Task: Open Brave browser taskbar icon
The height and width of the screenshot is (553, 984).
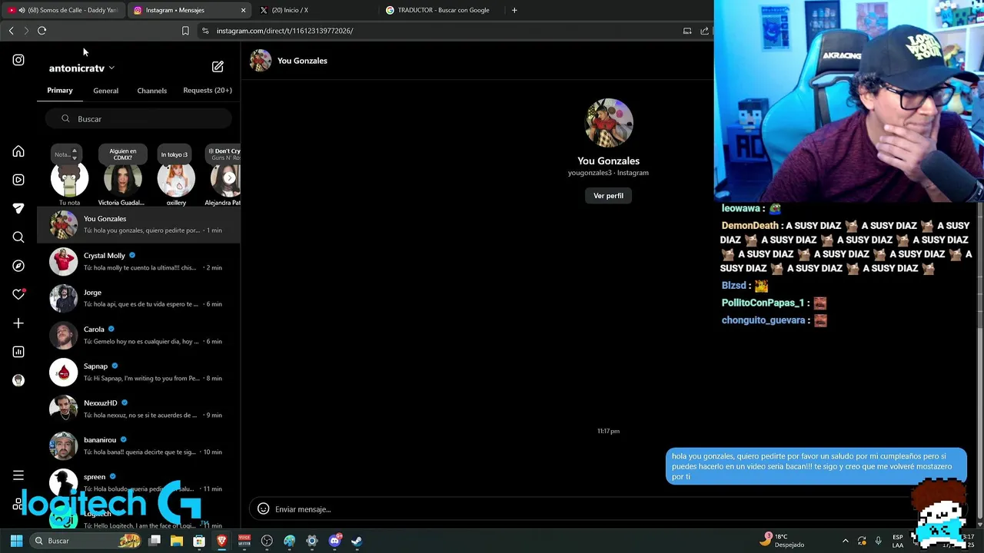Action: [x=221, y=541]
